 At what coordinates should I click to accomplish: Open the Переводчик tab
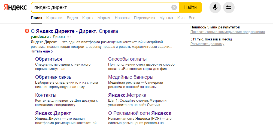[x=144, y=18]
